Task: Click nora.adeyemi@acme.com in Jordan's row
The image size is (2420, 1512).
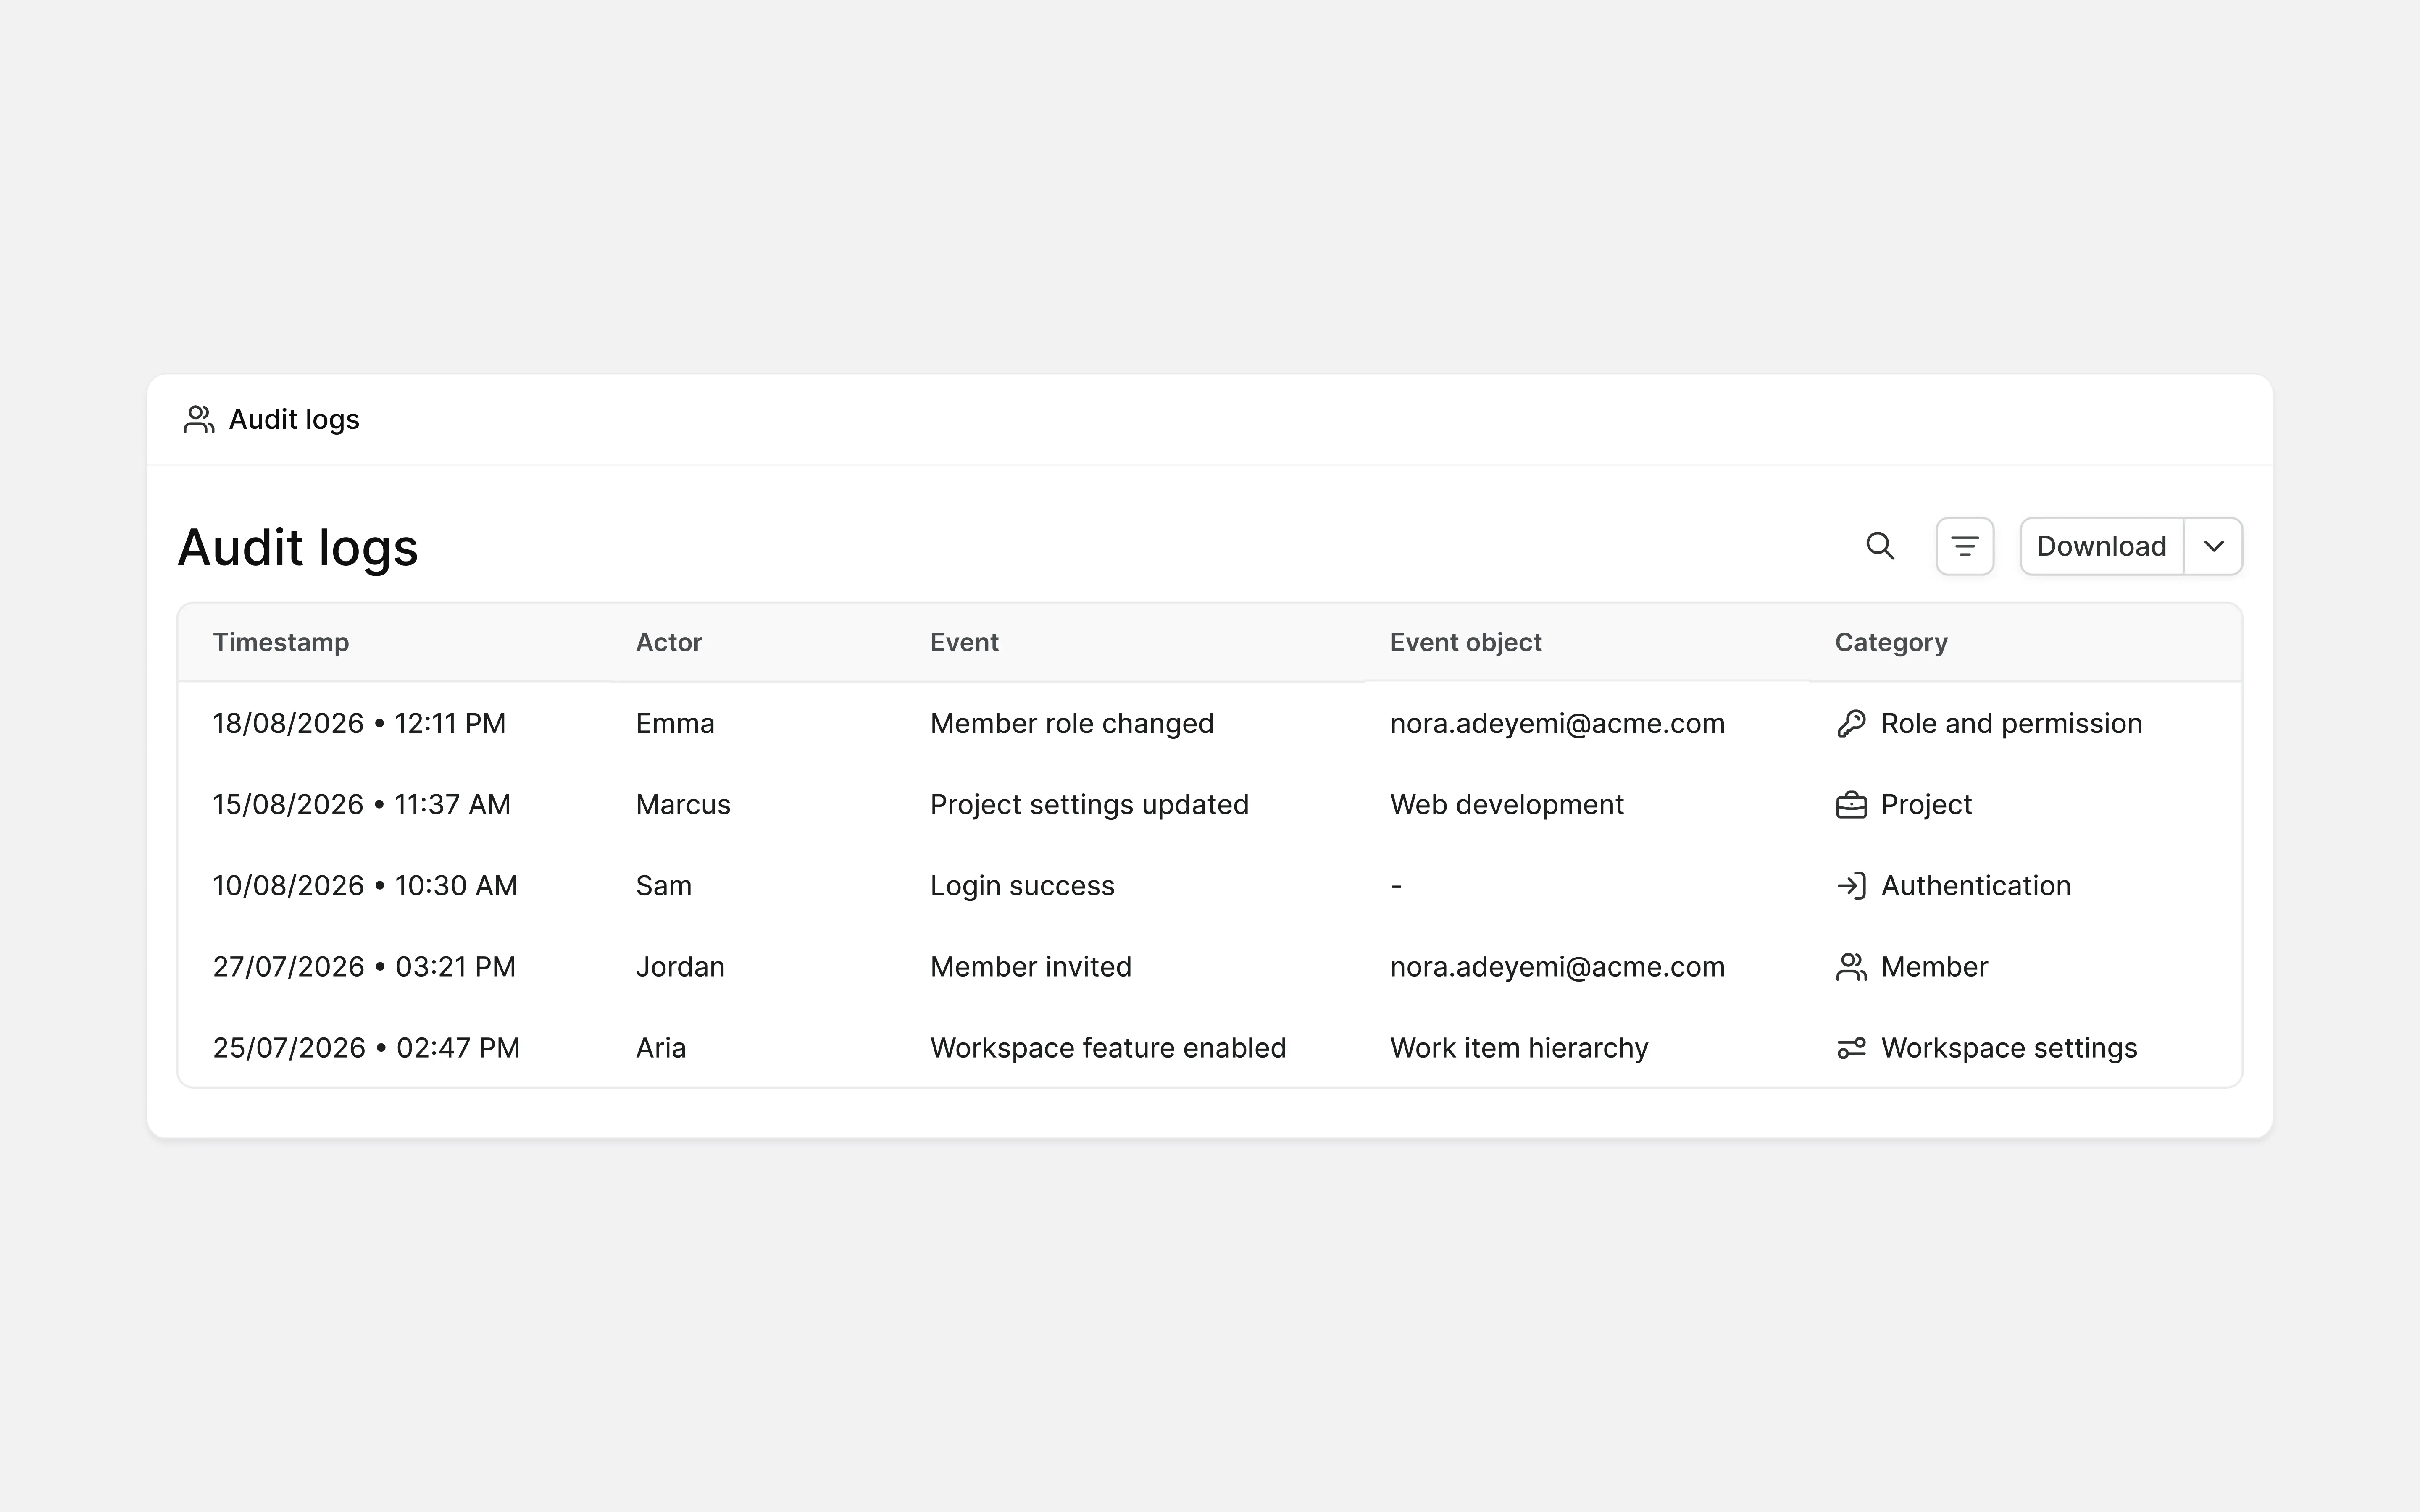Action: [x=1557, y=966]
